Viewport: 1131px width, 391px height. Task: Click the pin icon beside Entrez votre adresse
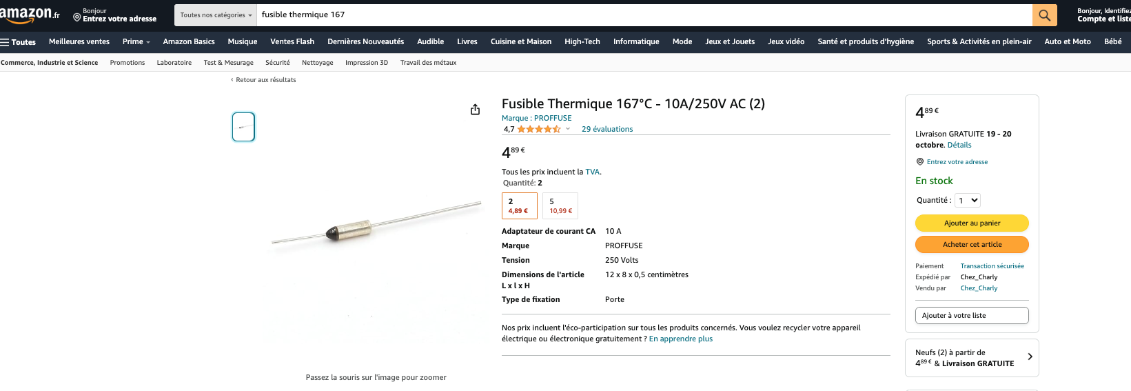point(919,162)
